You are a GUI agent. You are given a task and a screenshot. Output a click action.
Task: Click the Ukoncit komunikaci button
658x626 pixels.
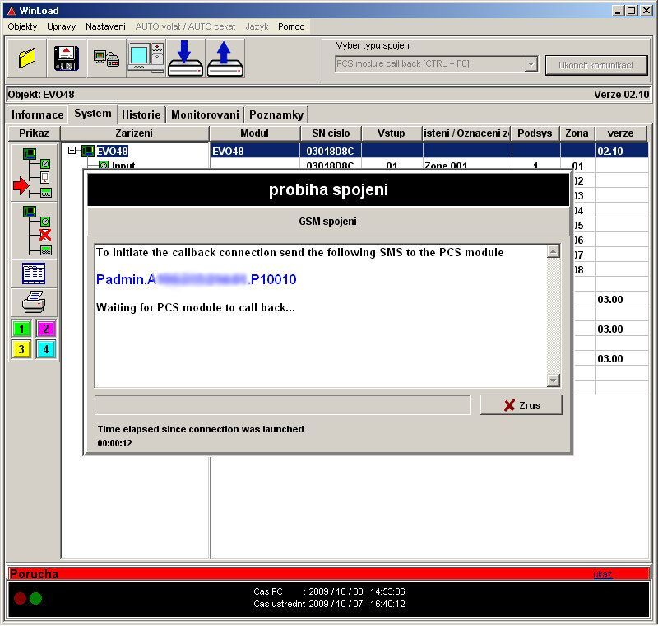point(595,65)
